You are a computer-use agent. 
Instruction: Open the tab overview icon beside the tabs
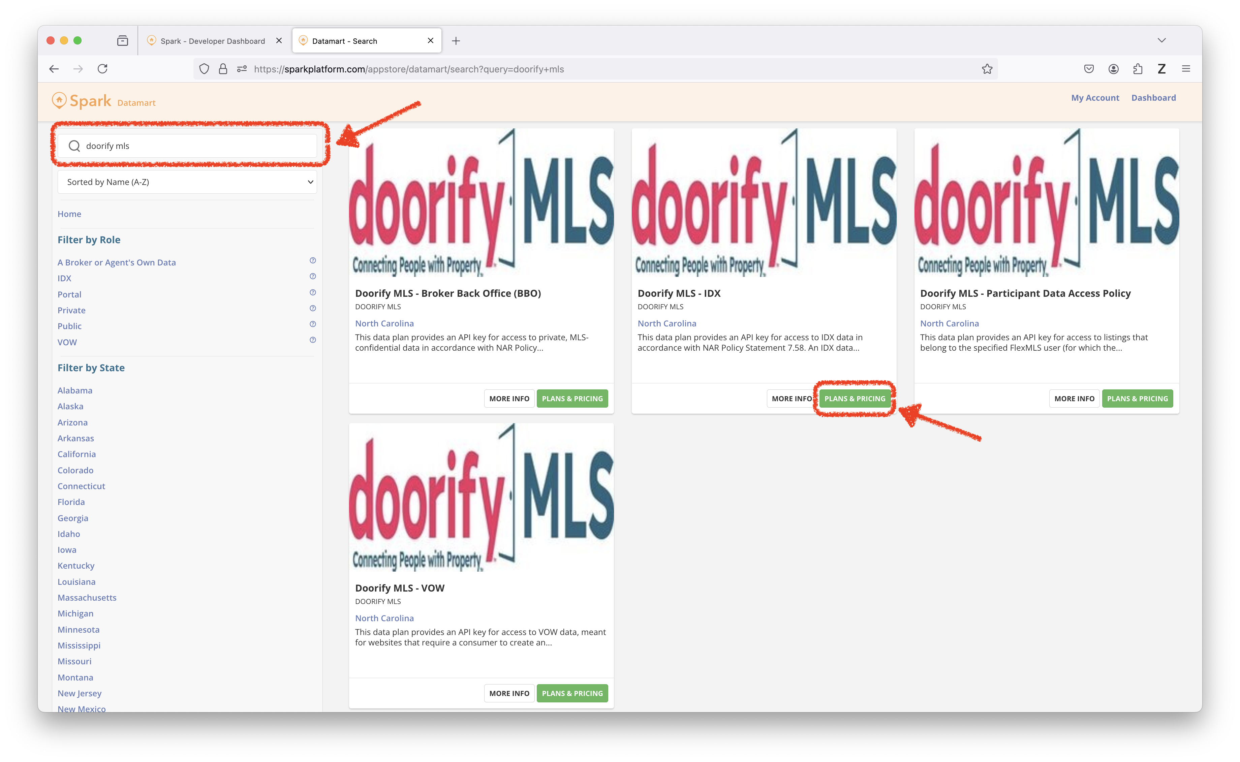click(123, 41)
